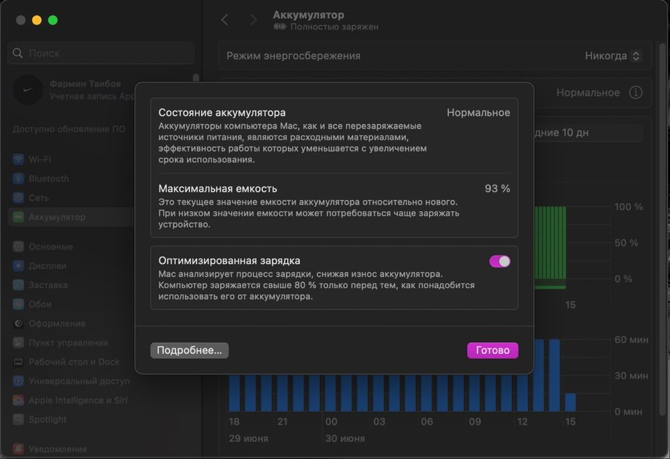Image resolution: width=670 pixels, height=459 pixels.
Task: Open Основные settings section
Action: click(x=70, y=247)
